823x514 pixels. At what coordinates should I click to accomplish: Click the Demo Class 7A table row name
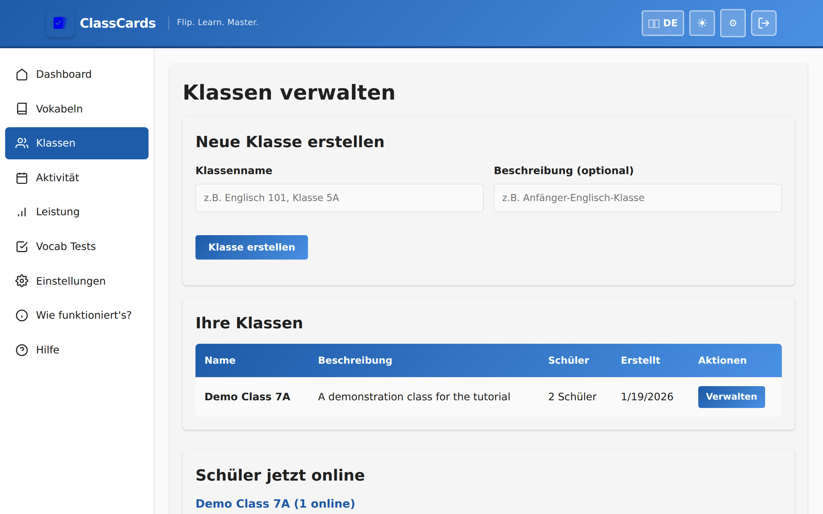click(x=247, y=397)
